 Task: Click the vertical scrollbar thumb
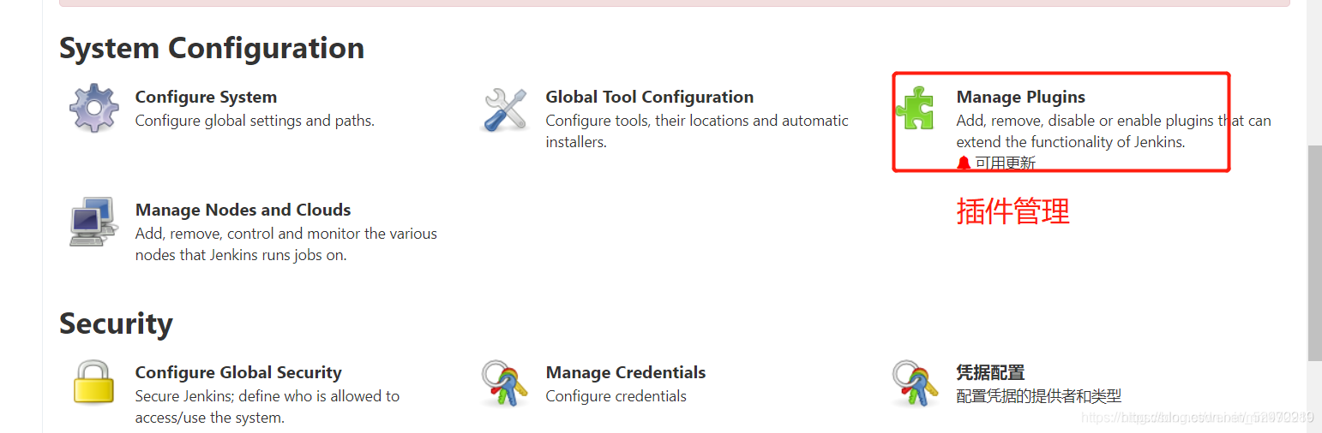click(1314, 252)
